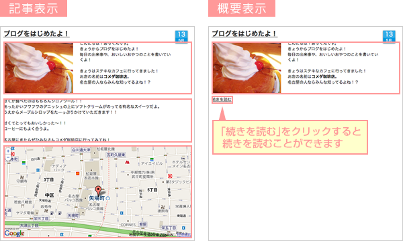Open dessert photo in 記事表示 panel
The image size is (403, 241).
point(39,68)
